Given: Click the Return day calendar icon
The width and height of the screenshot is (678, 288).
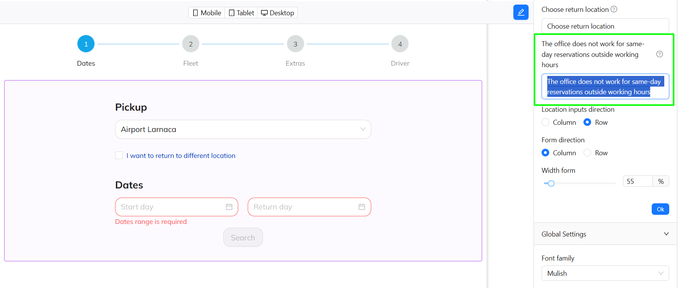Looking at the screenshot, I should (x=362, y=207).
